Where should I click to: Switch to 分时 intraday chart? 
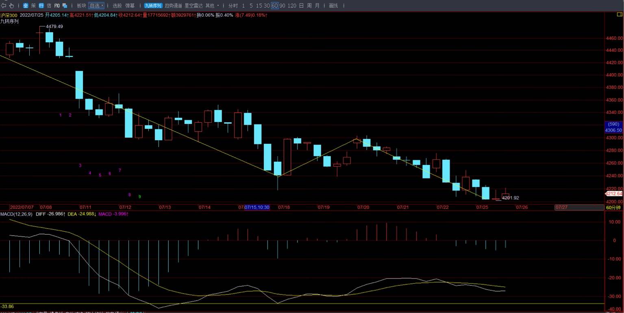coord(233,6)
